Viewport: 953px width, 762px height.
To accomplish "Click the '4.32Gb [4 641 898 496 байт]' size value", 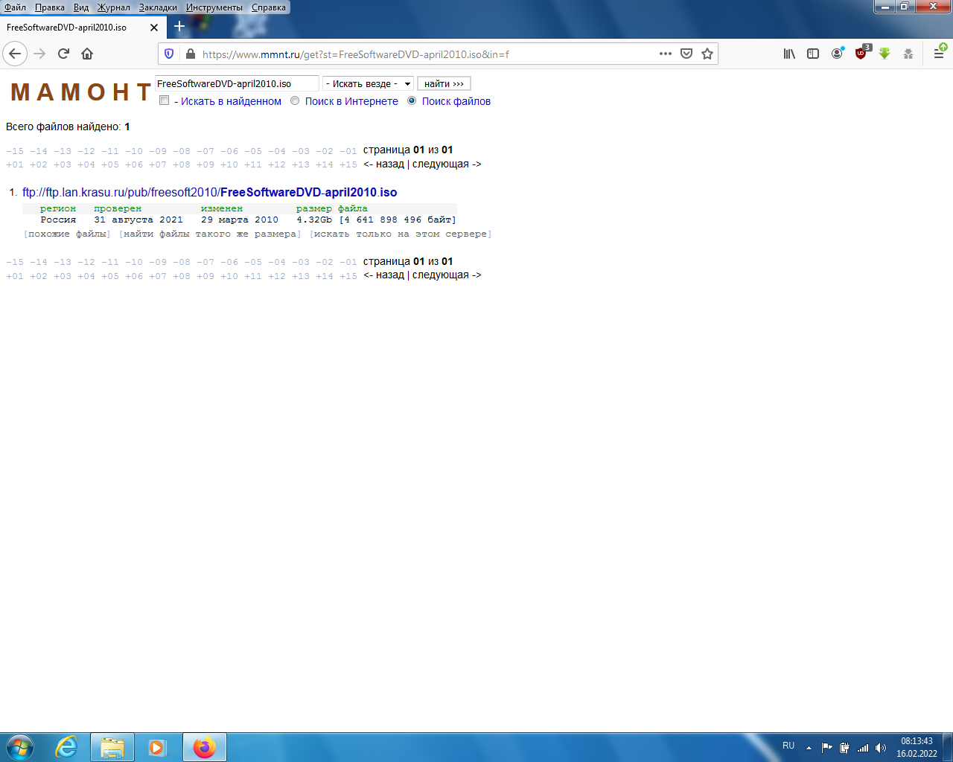I will 376,220.
